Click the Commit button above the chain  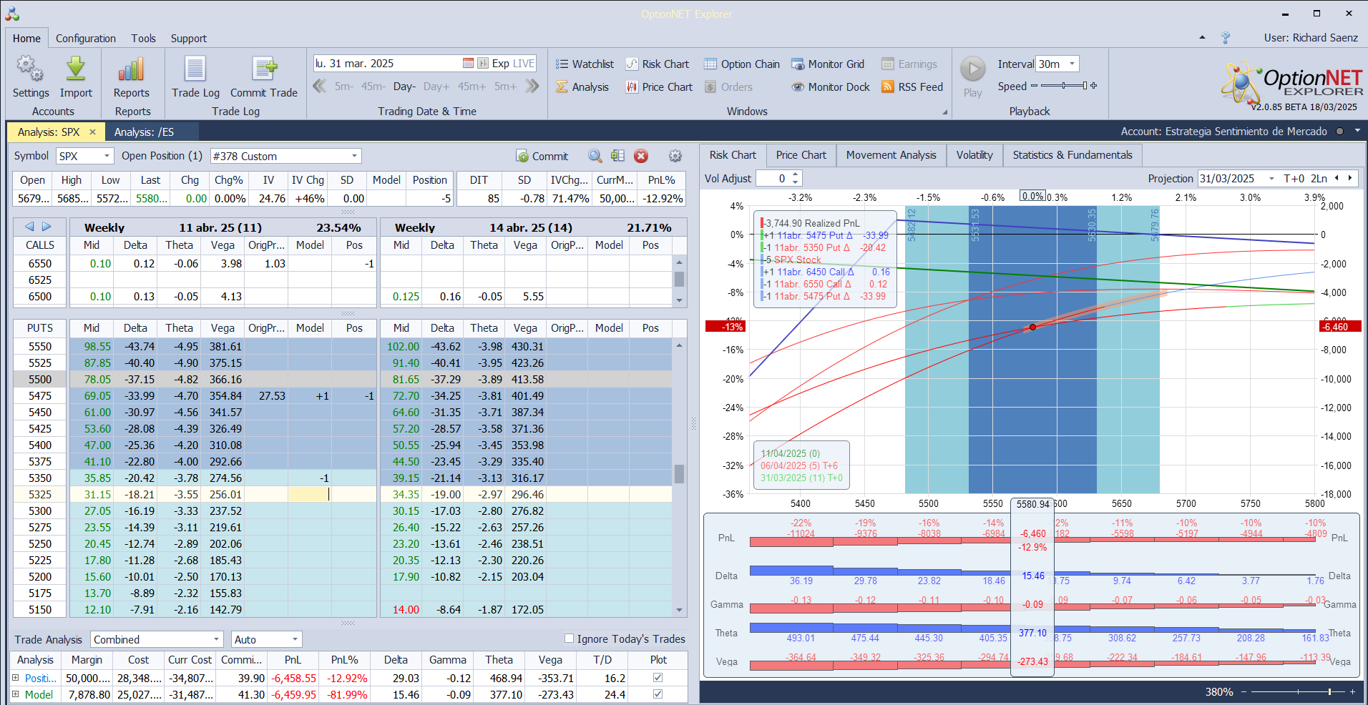pyautogui.click(x=542, y=156)
